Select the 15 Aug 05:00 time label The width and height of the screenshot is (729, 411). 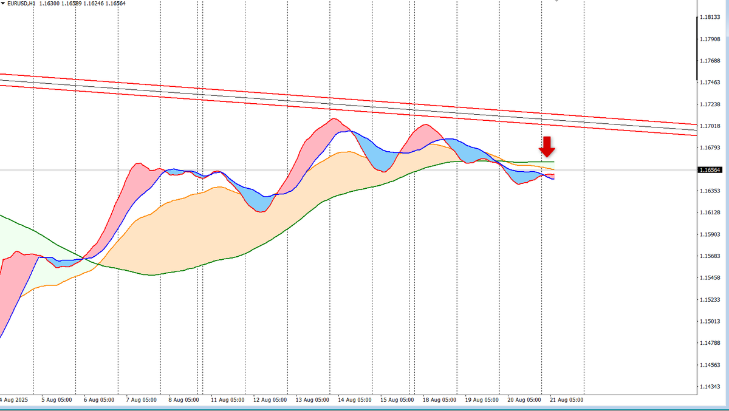397,400
